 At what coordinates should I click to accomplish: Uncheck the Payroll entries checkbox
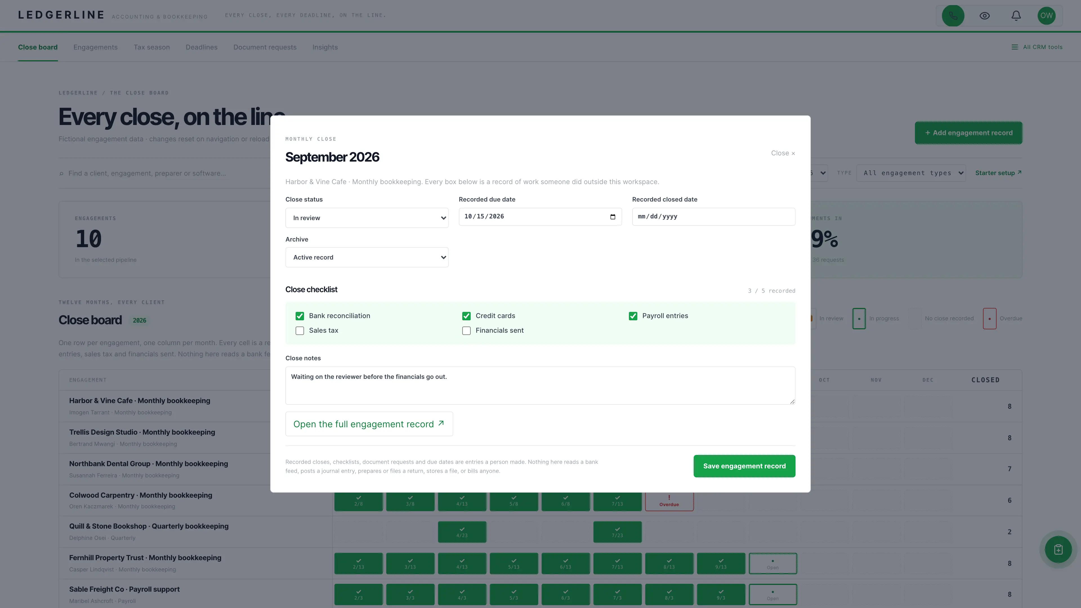633,316
